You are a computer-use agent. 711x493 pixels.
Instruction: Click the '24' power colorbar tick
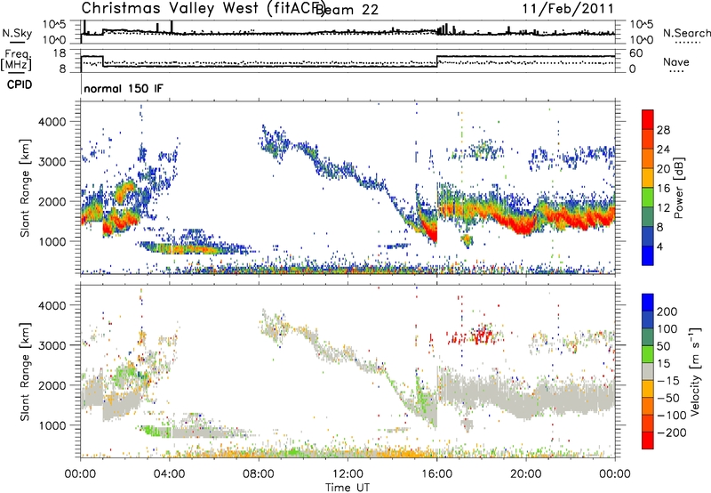[x=663, y=150]
